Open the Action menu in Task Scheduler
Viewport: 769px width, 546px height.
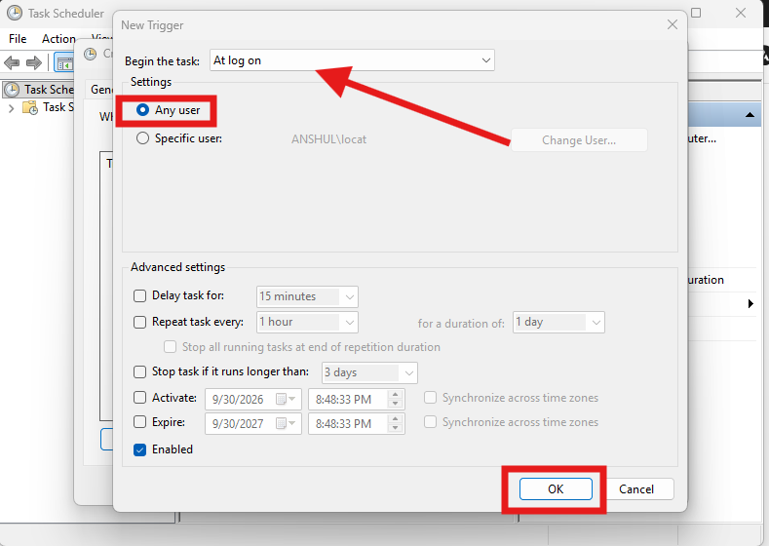tap(58, 39)
